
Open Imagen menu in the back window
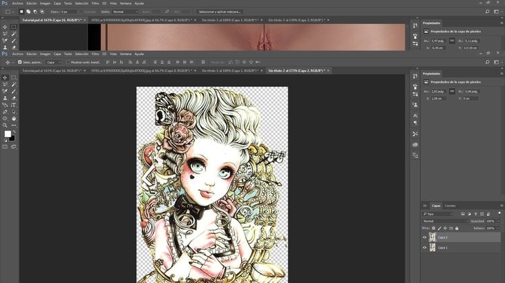45,3
